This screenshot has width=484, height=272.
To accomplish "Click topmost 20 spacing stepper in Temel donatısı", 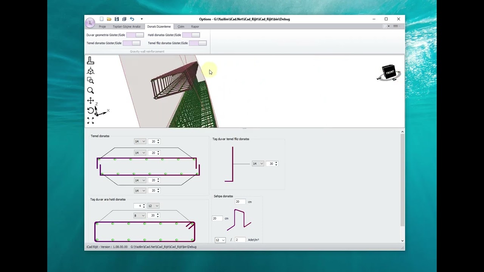I will 154,141.
